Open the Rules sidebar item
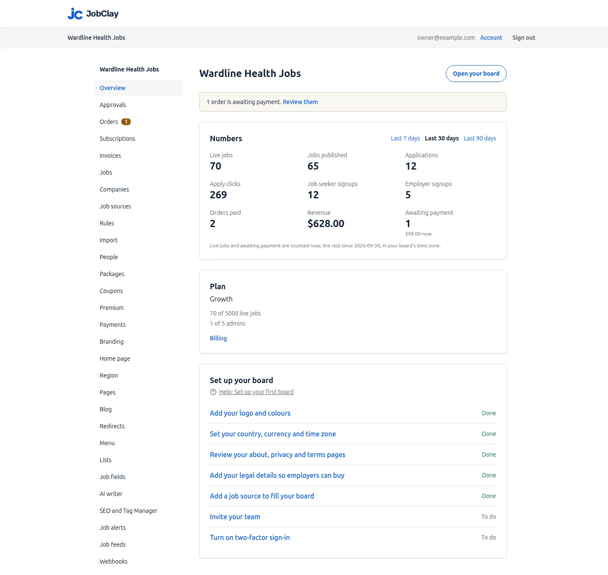 pyautogui.click(x=138, y=223)
